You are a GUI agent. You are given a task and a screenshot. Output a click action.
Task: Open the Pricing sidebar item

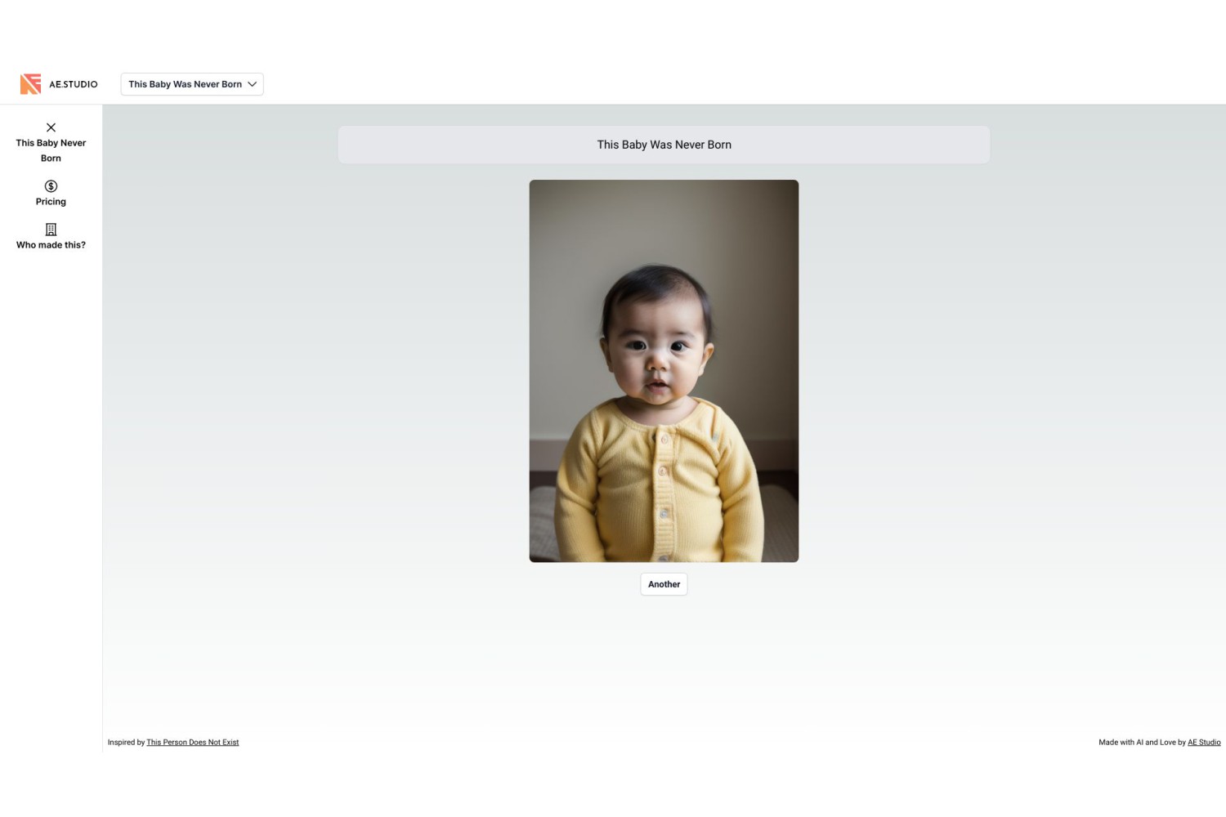51,194
